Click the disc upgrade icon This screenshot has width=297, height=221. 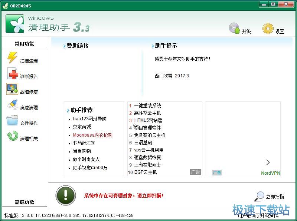[234, 28]
